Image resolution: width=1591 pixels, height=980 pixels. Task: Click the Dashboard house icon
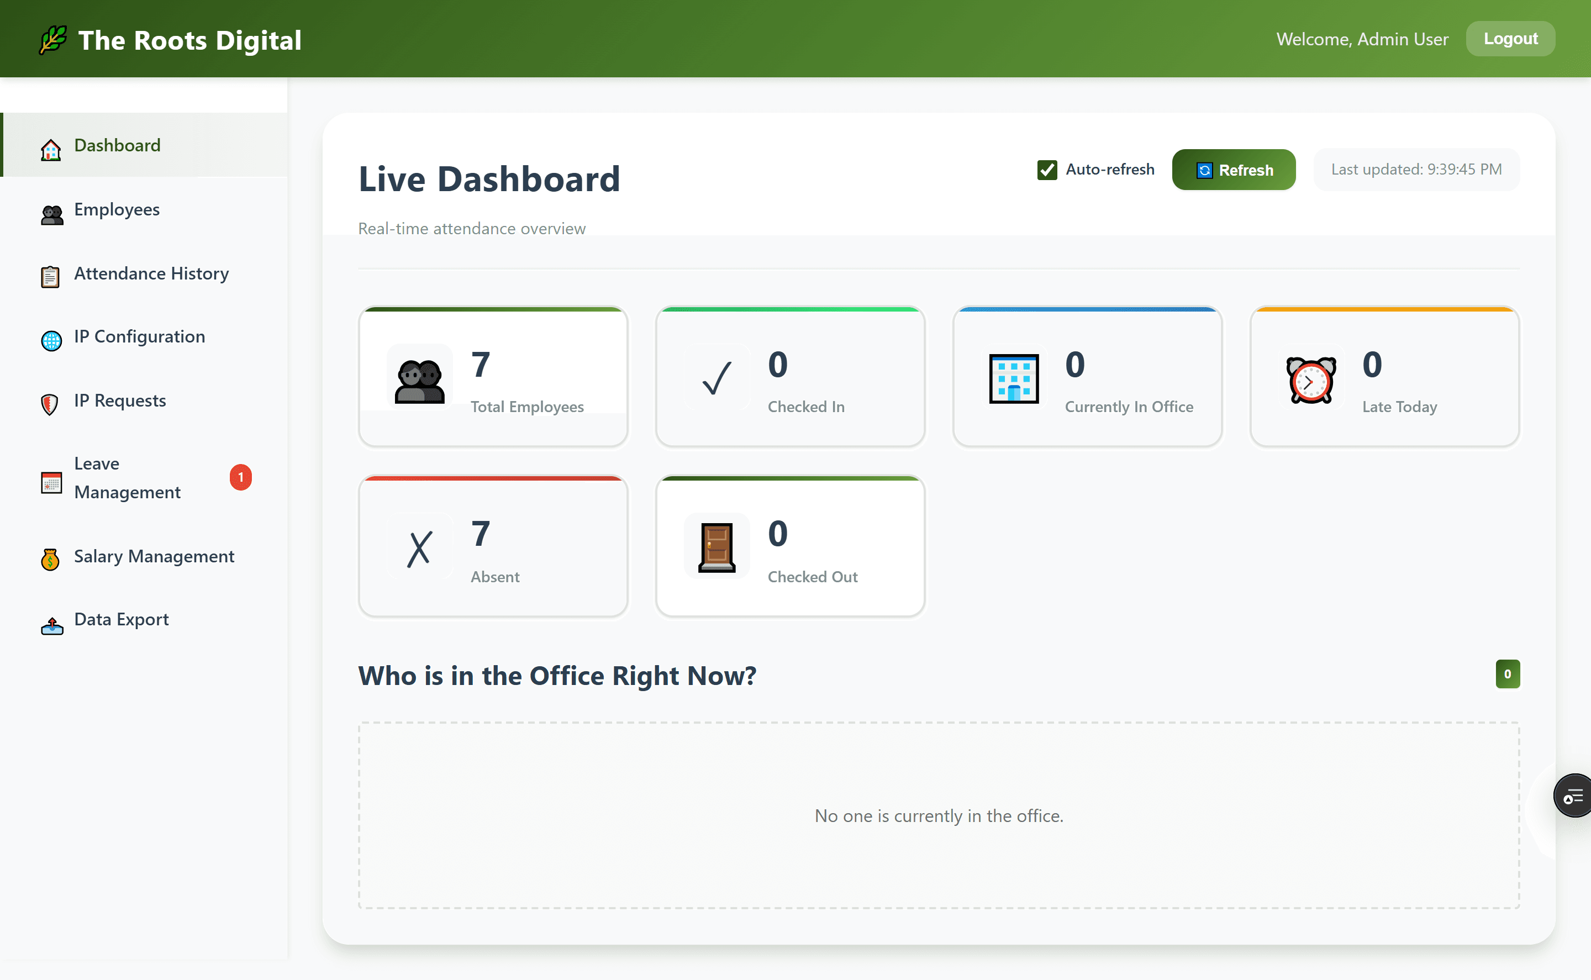click(51, 150)
